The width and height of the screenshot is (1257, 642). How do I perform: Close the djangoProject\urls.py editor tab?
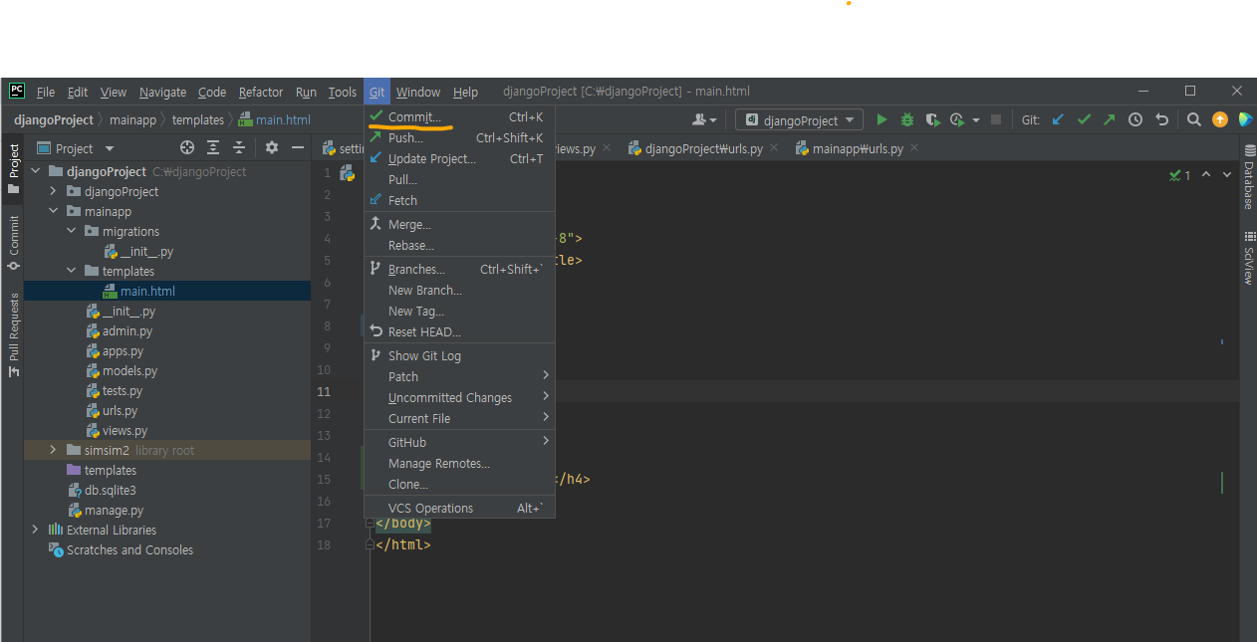point(774,148)
